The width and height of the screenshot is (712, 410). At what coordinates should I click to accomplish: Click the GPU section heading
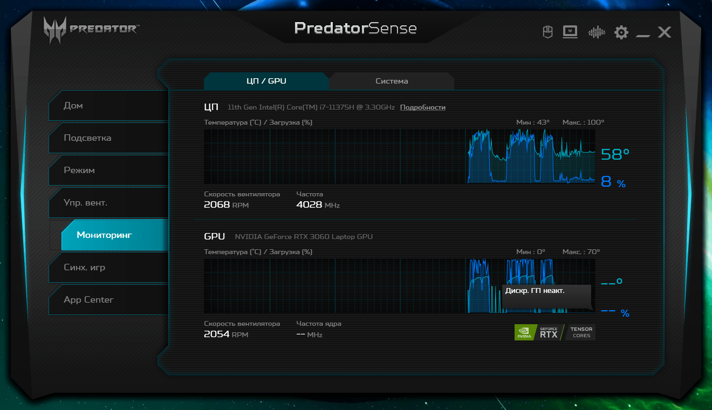215,236
